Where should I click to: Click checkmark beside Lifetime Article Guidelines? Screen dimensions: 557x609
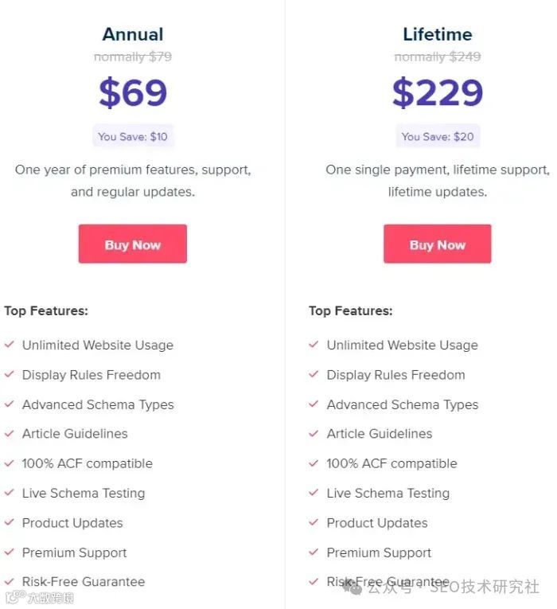(314, 434)
